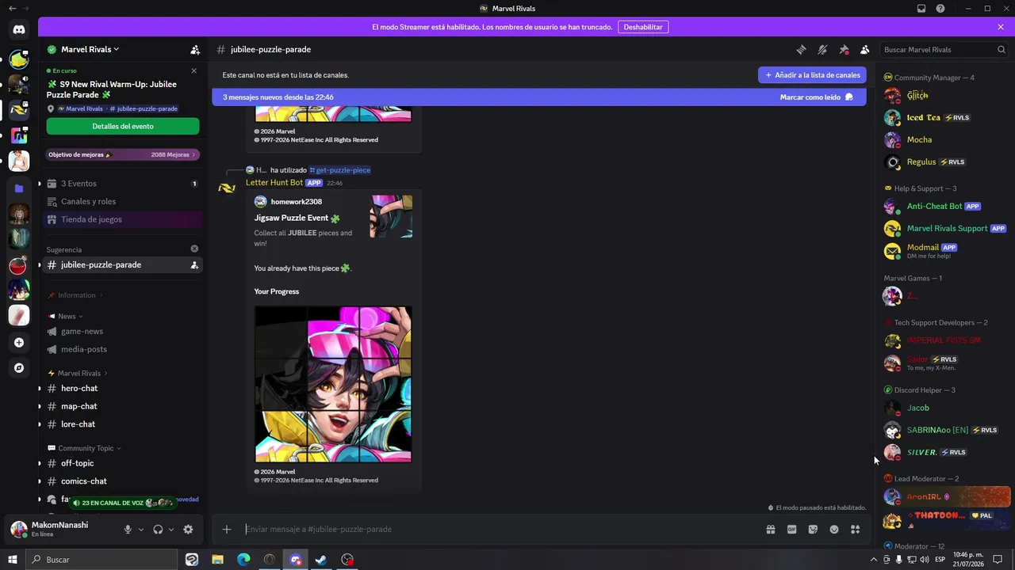
Task: Expand the Marvel Rivals channel category
Action: 78,374
